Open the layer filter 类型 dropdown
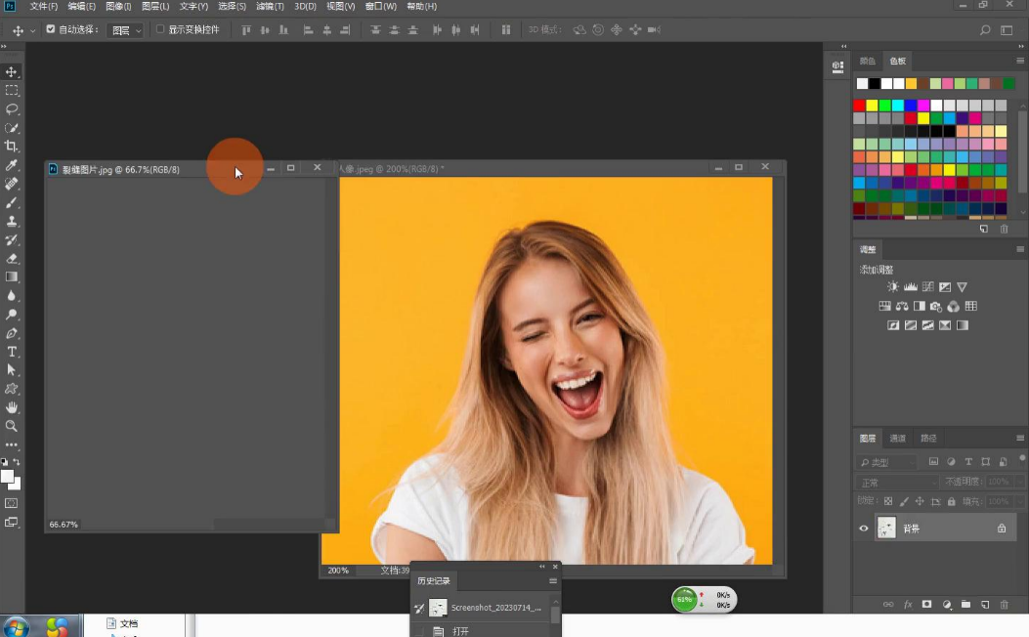 886,462
